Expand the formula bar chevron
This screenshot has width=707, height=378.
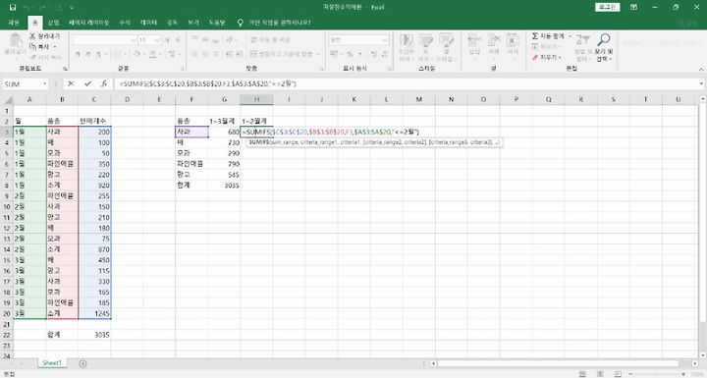(701, 83)
